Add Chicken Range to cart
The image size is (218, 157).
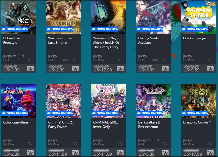[210, 69]
